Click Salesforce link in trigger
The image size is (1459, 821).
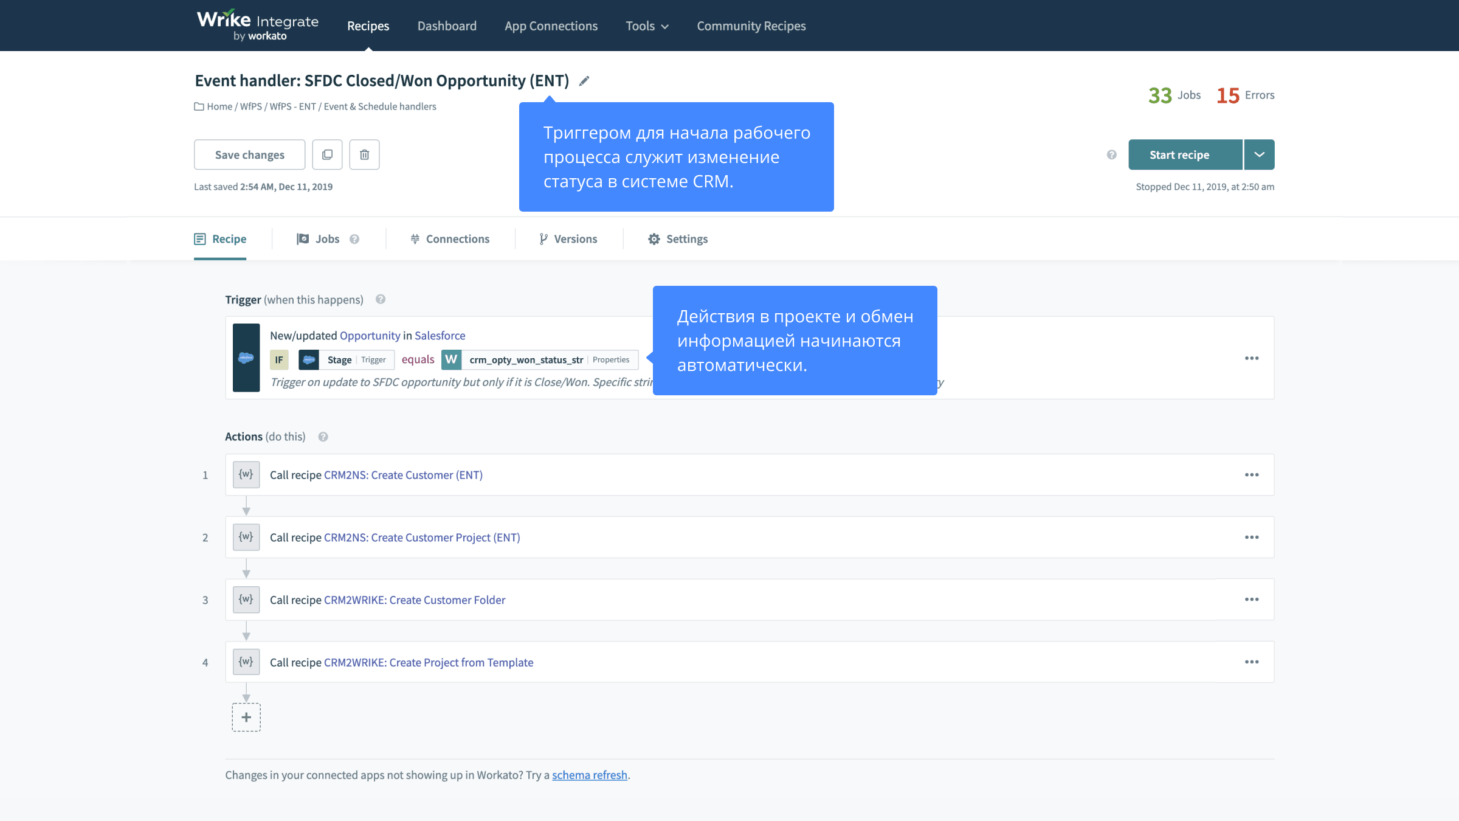point(440,336)
